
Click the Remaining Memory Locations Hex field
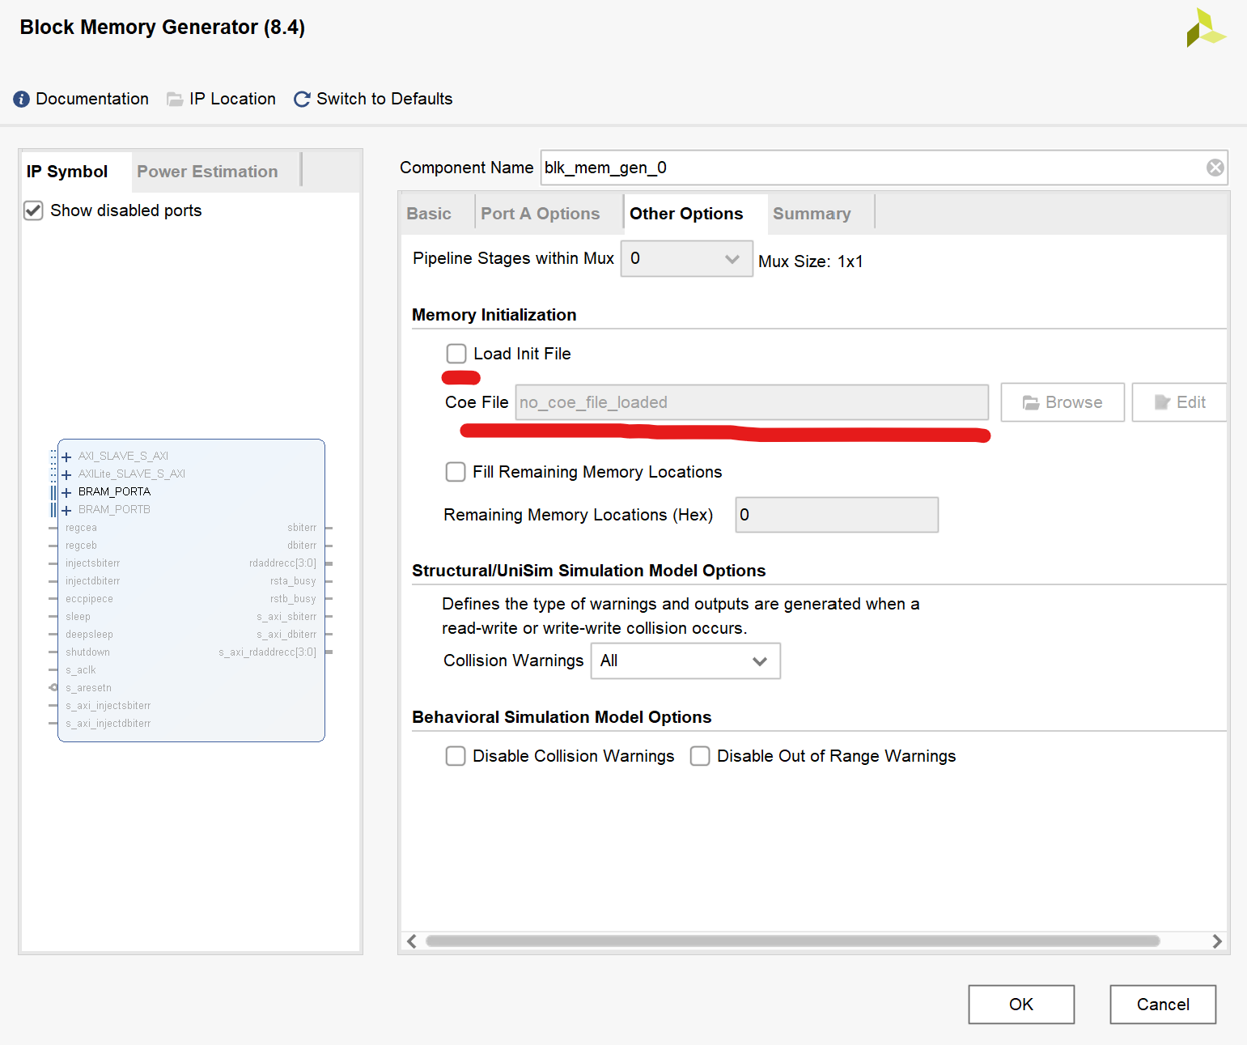pyautogui.click(x=837, y=515)
